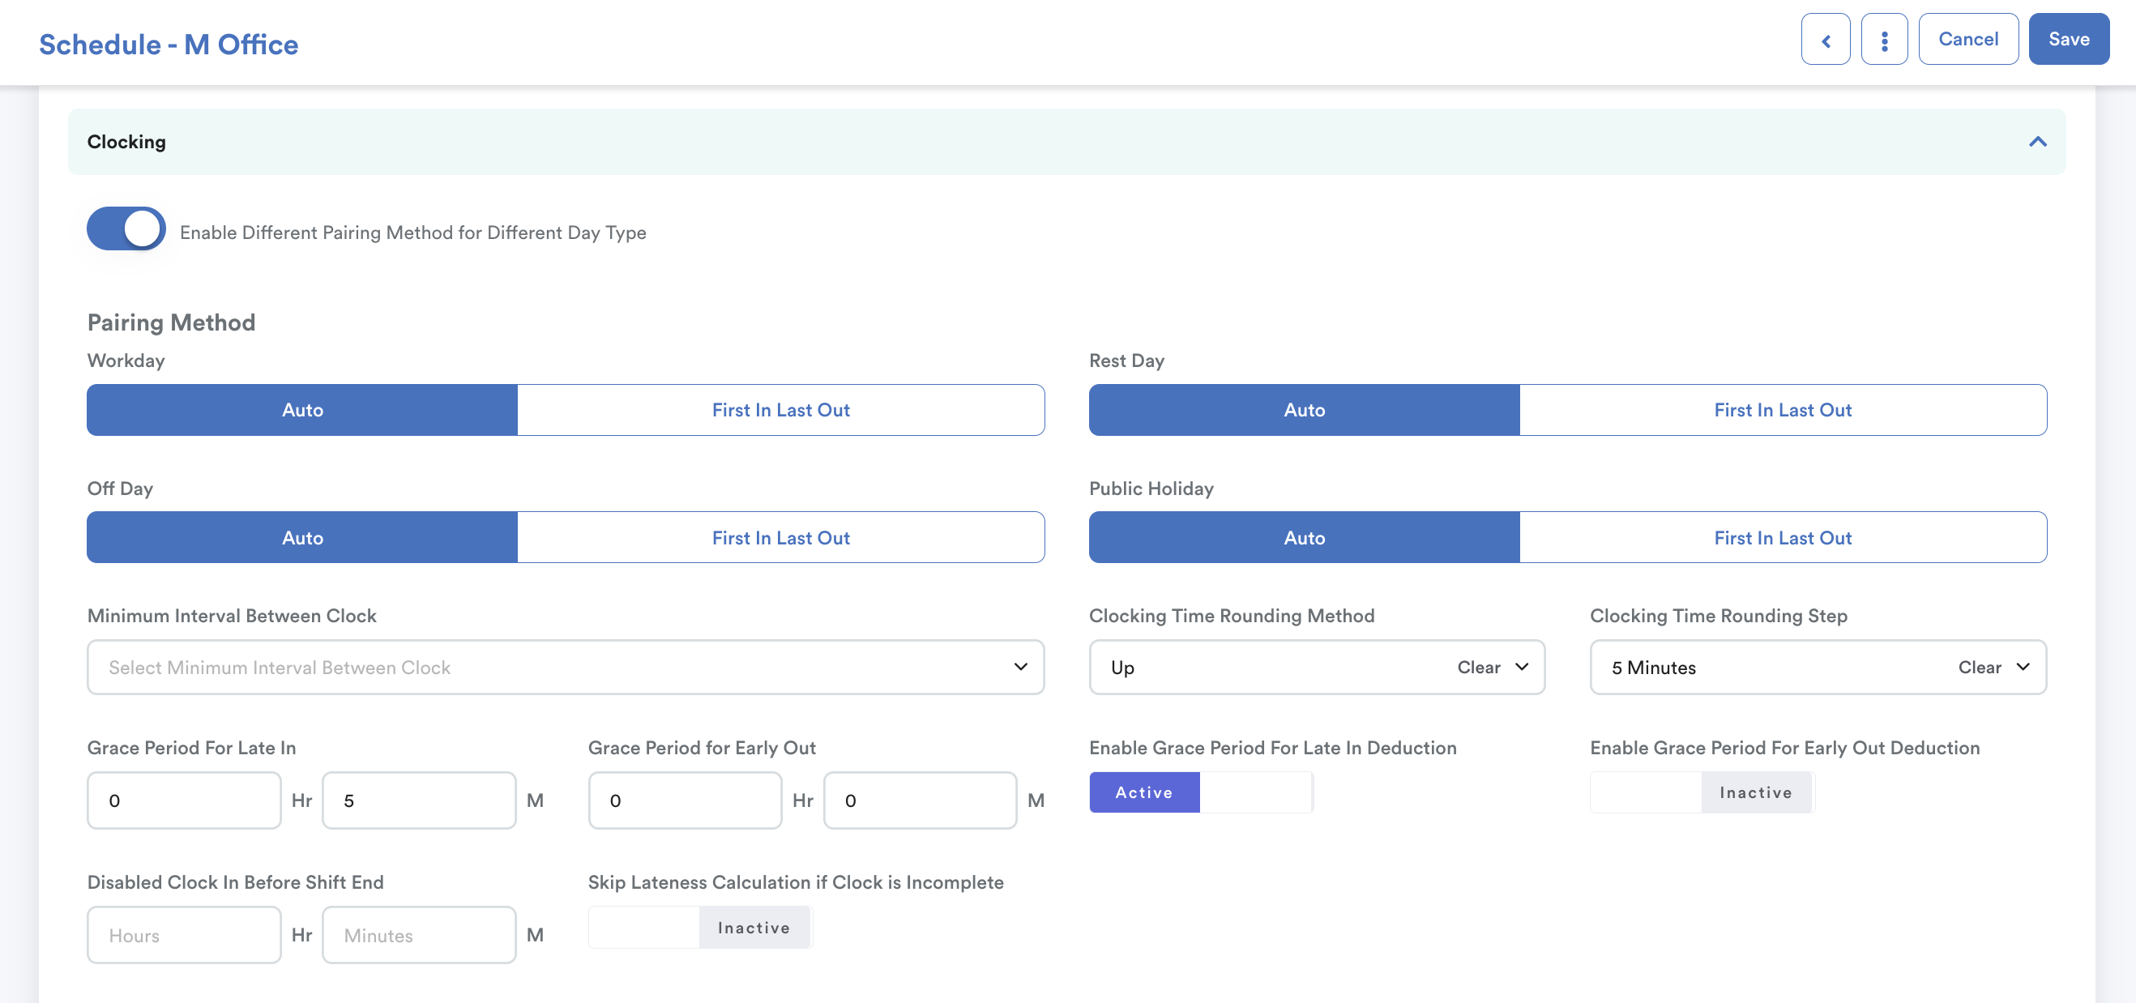This screenshot has height=1003, width=2136.
Task: Open Minimum Interval Between Clock dropdown
Action: coord(565,668)
